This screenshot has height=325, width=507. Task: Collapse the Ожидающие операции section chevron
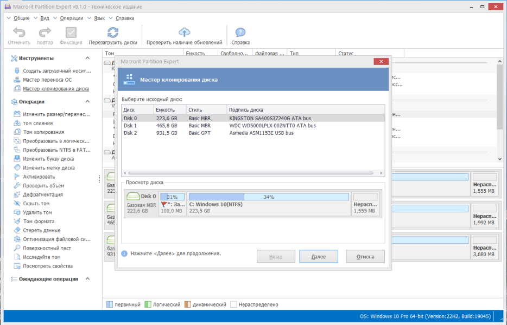pos(87,279)
